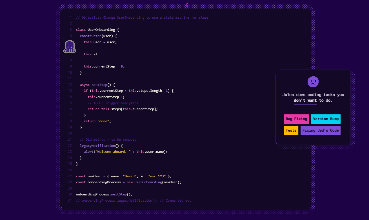Click the purple sad face icon
Viewport: 369px width, 220px height.
tap(313, 82)
